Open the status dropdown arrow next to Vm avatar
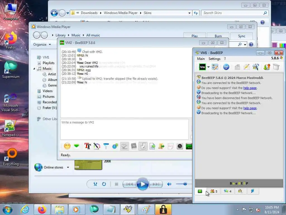 [208, 67]
